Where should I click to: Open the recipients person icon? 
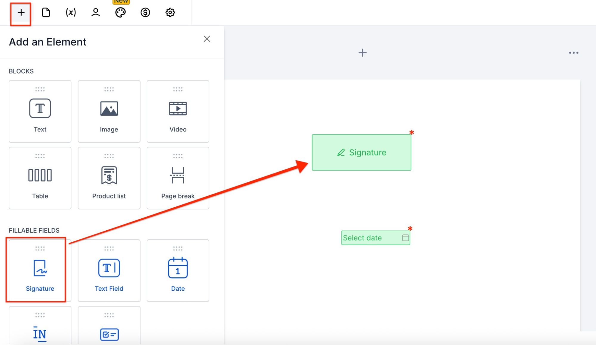(x=95, y=13)
